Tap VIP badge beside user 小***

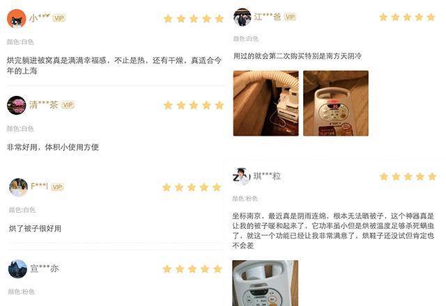coord(59,18)
